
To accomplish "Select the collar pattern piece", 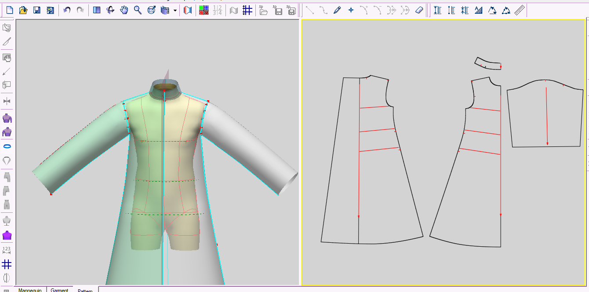I will point(488,64).
